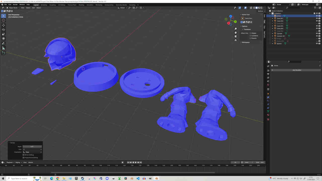Switch perspective/orthographic grid icon
The height and width of the screenshot is (181, 322).
tap(236, 40)
